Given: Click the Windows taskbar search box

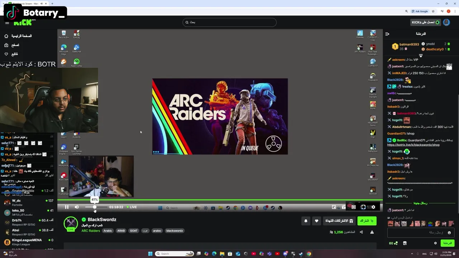Looking at the screenshot, I should click(174, 254).
